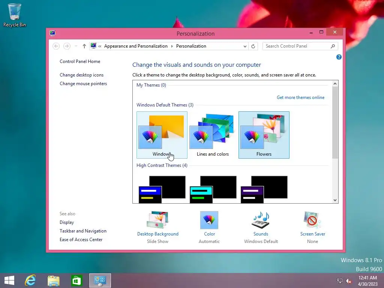Click the muted volume tray icon

pos(349,280)
